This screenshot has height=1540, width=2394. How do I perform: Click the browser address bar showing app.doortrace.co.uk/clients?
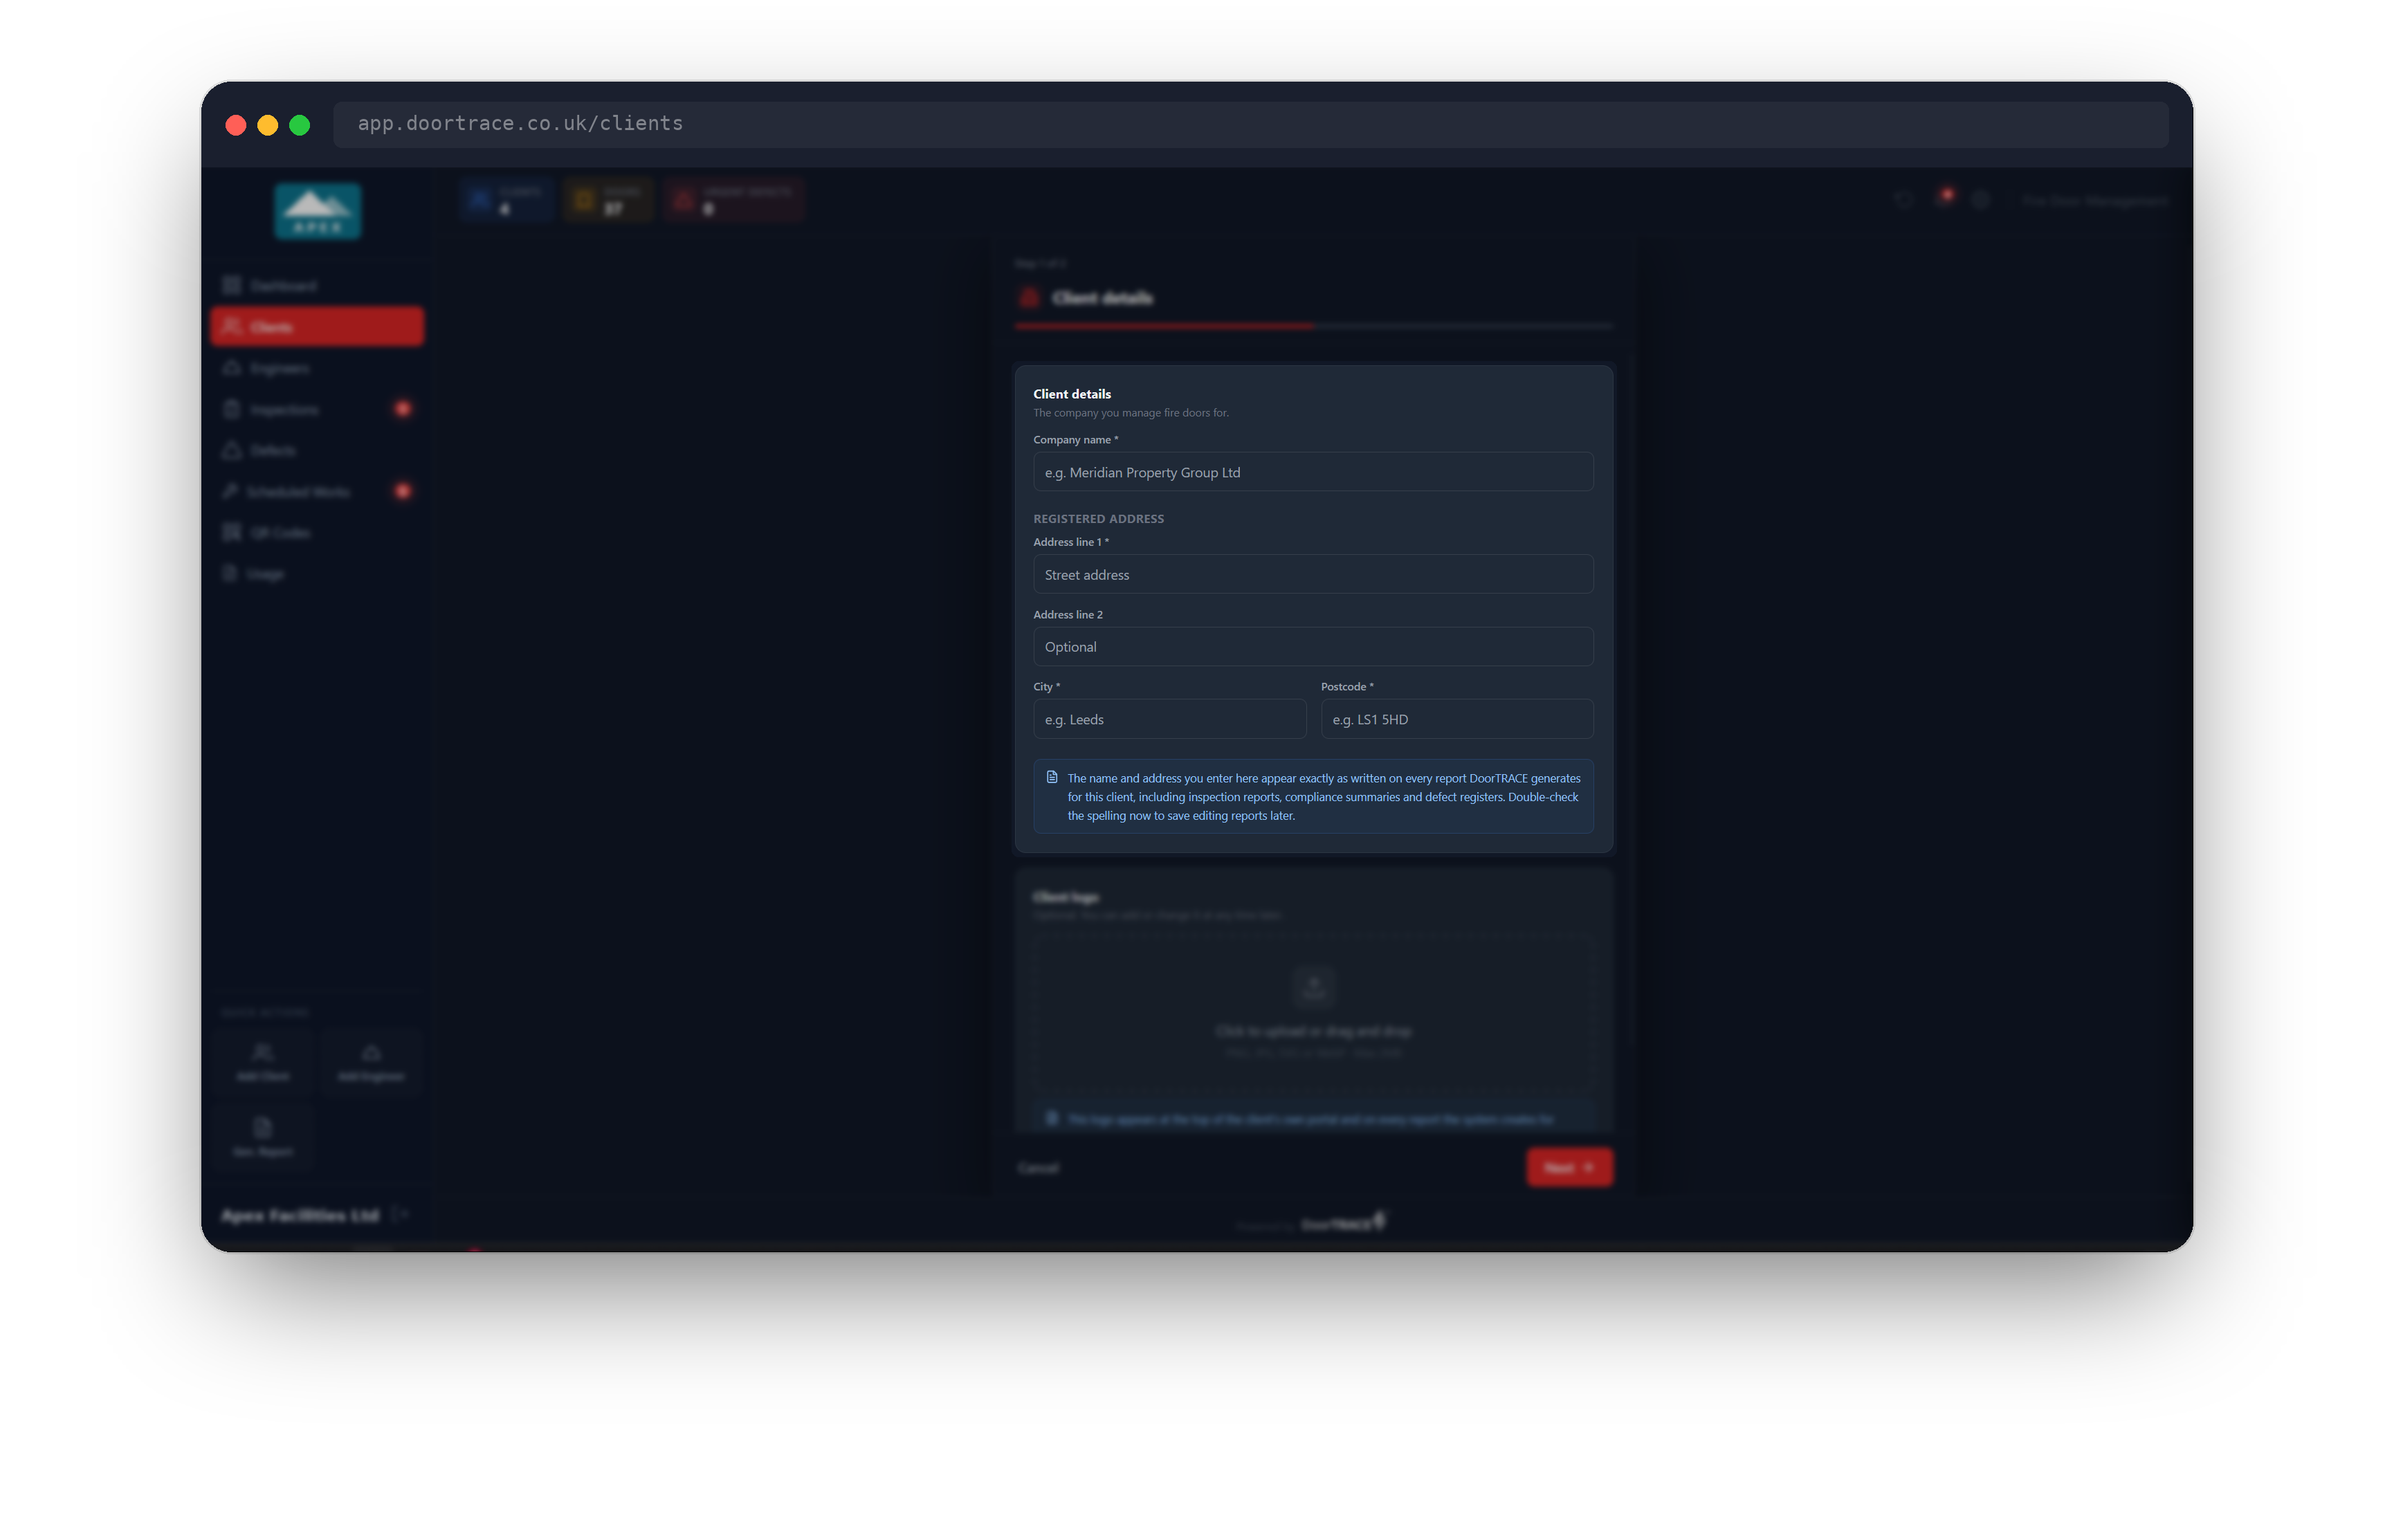coord(1250,124)
